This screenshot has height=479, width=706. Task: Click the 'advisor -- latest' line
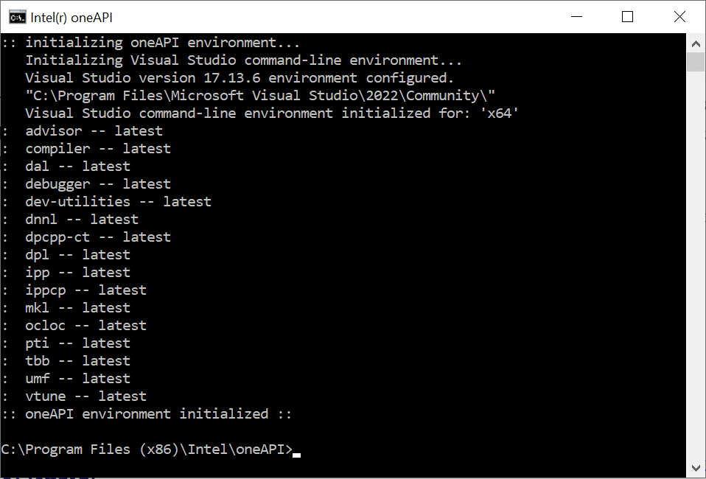(x=94, y=131)
